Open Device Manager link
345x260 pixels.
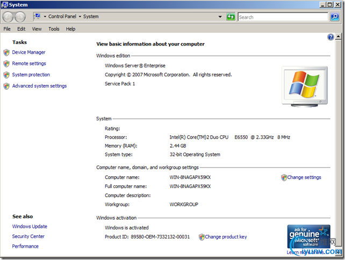28,52
